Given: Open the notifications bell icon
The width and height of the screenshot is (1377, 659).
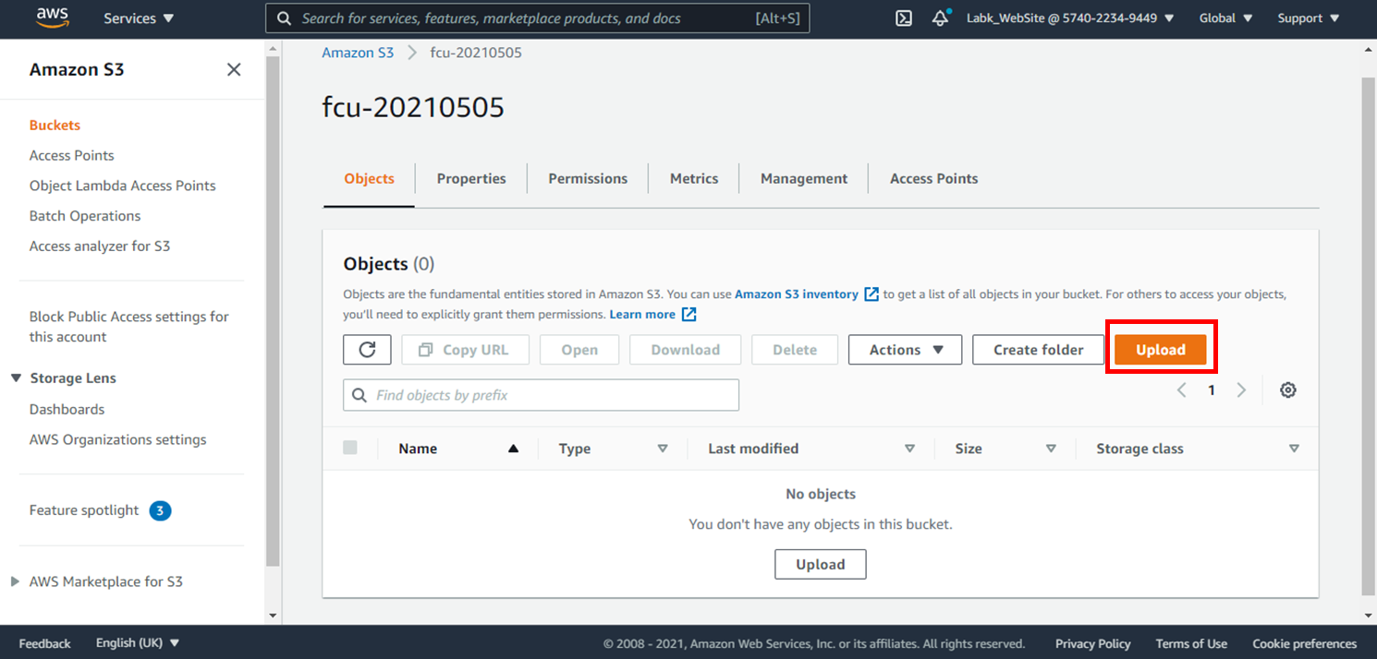Looking at the screenshot, I should [x=941, y=18].
